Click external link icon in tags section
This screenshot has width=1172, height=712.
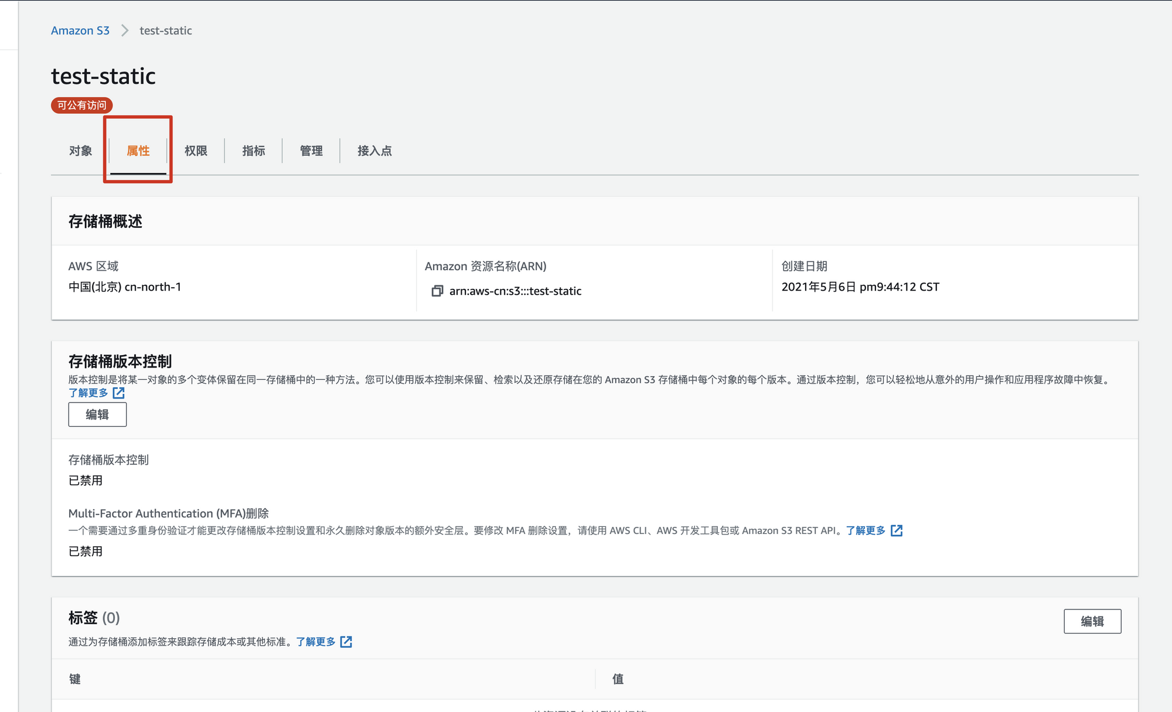tap(346, 642)
